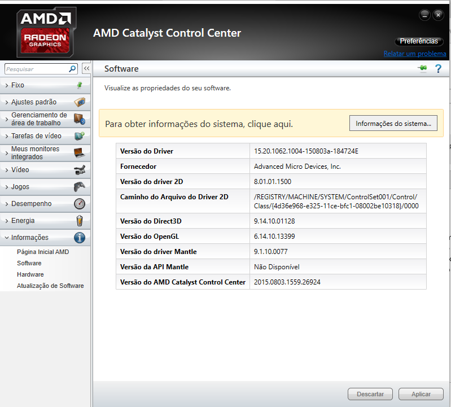451x407 pixels.
Task: Expand Meus monitores integrados chevron
Action: pyautogui.click(x=7, y=153)
